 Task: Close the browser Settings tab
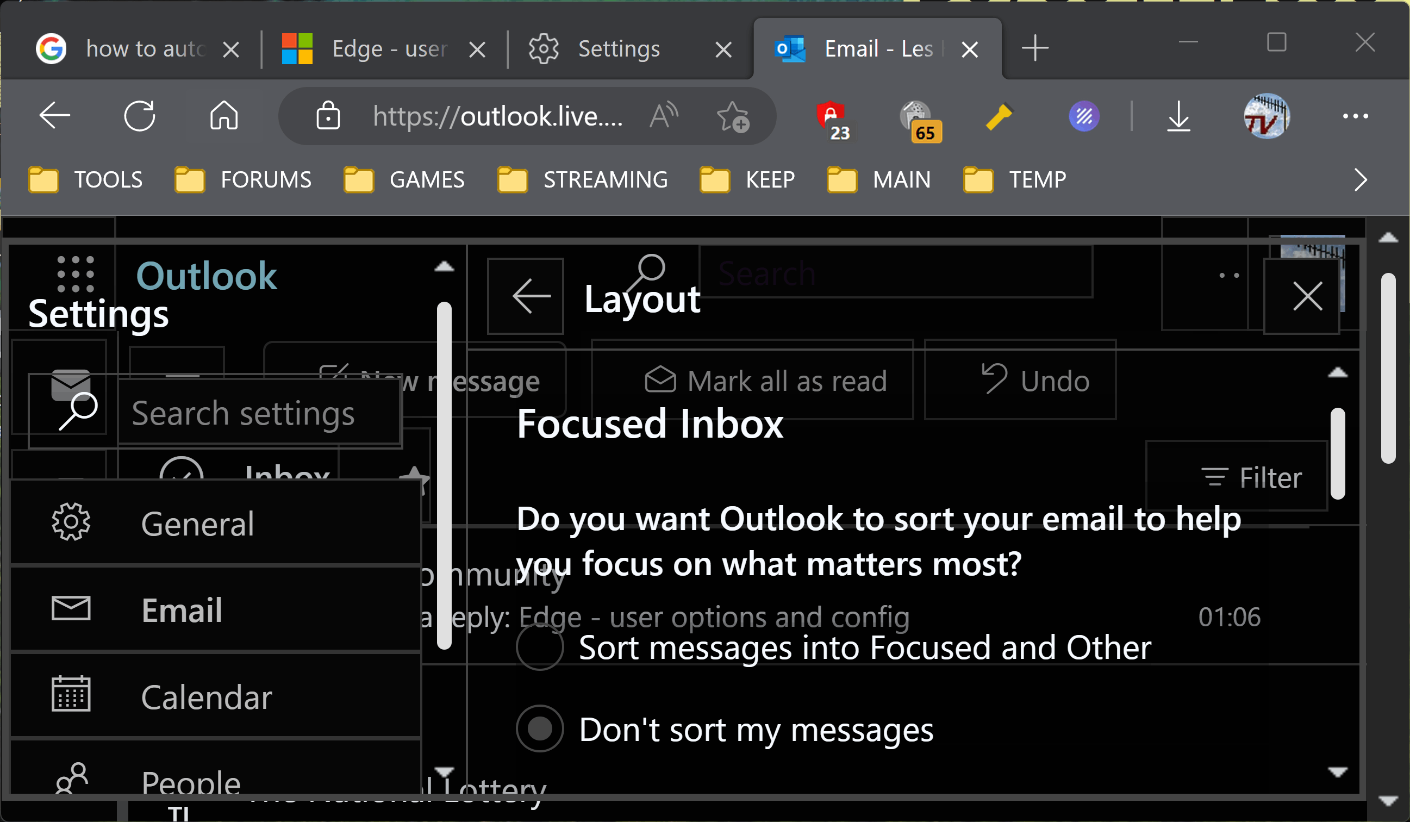(x=723, y=50)
